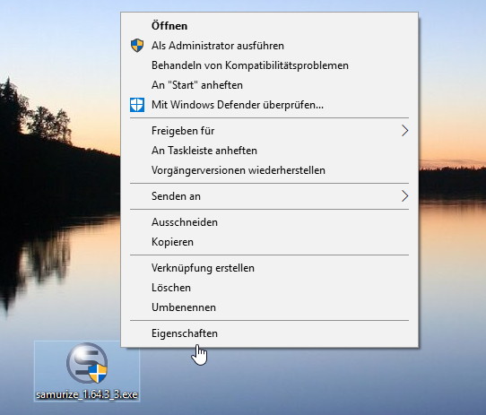The image size is (486, 415).
Task: Select An Taskleiste anheften
Action: pyautogui.click(x=269, y=151)
